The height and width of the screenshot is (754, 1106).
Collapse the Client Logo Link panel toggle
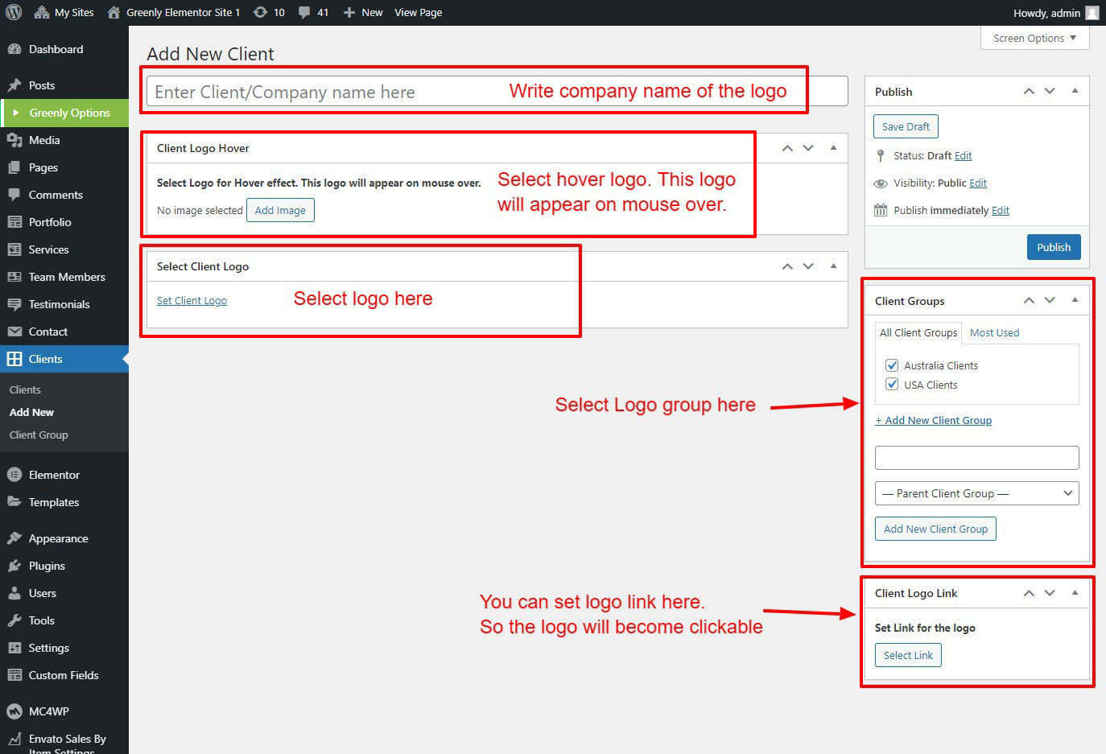1075,593
